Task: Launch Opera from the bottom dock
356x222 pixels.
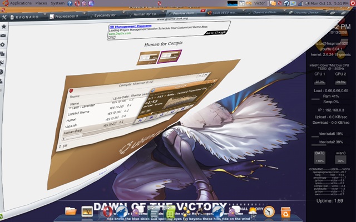Action: (107, 212)
